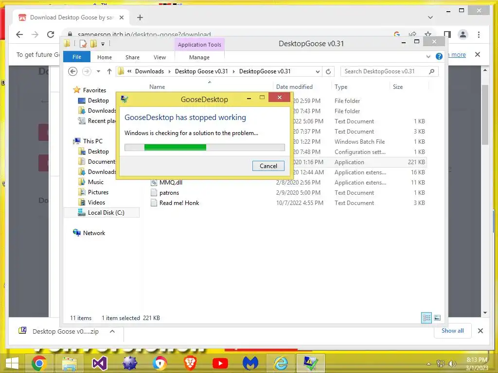Screen dimensions: 498x373
Task: Open the Desktop Goose zip download options arrow
Action: (112, 331)
